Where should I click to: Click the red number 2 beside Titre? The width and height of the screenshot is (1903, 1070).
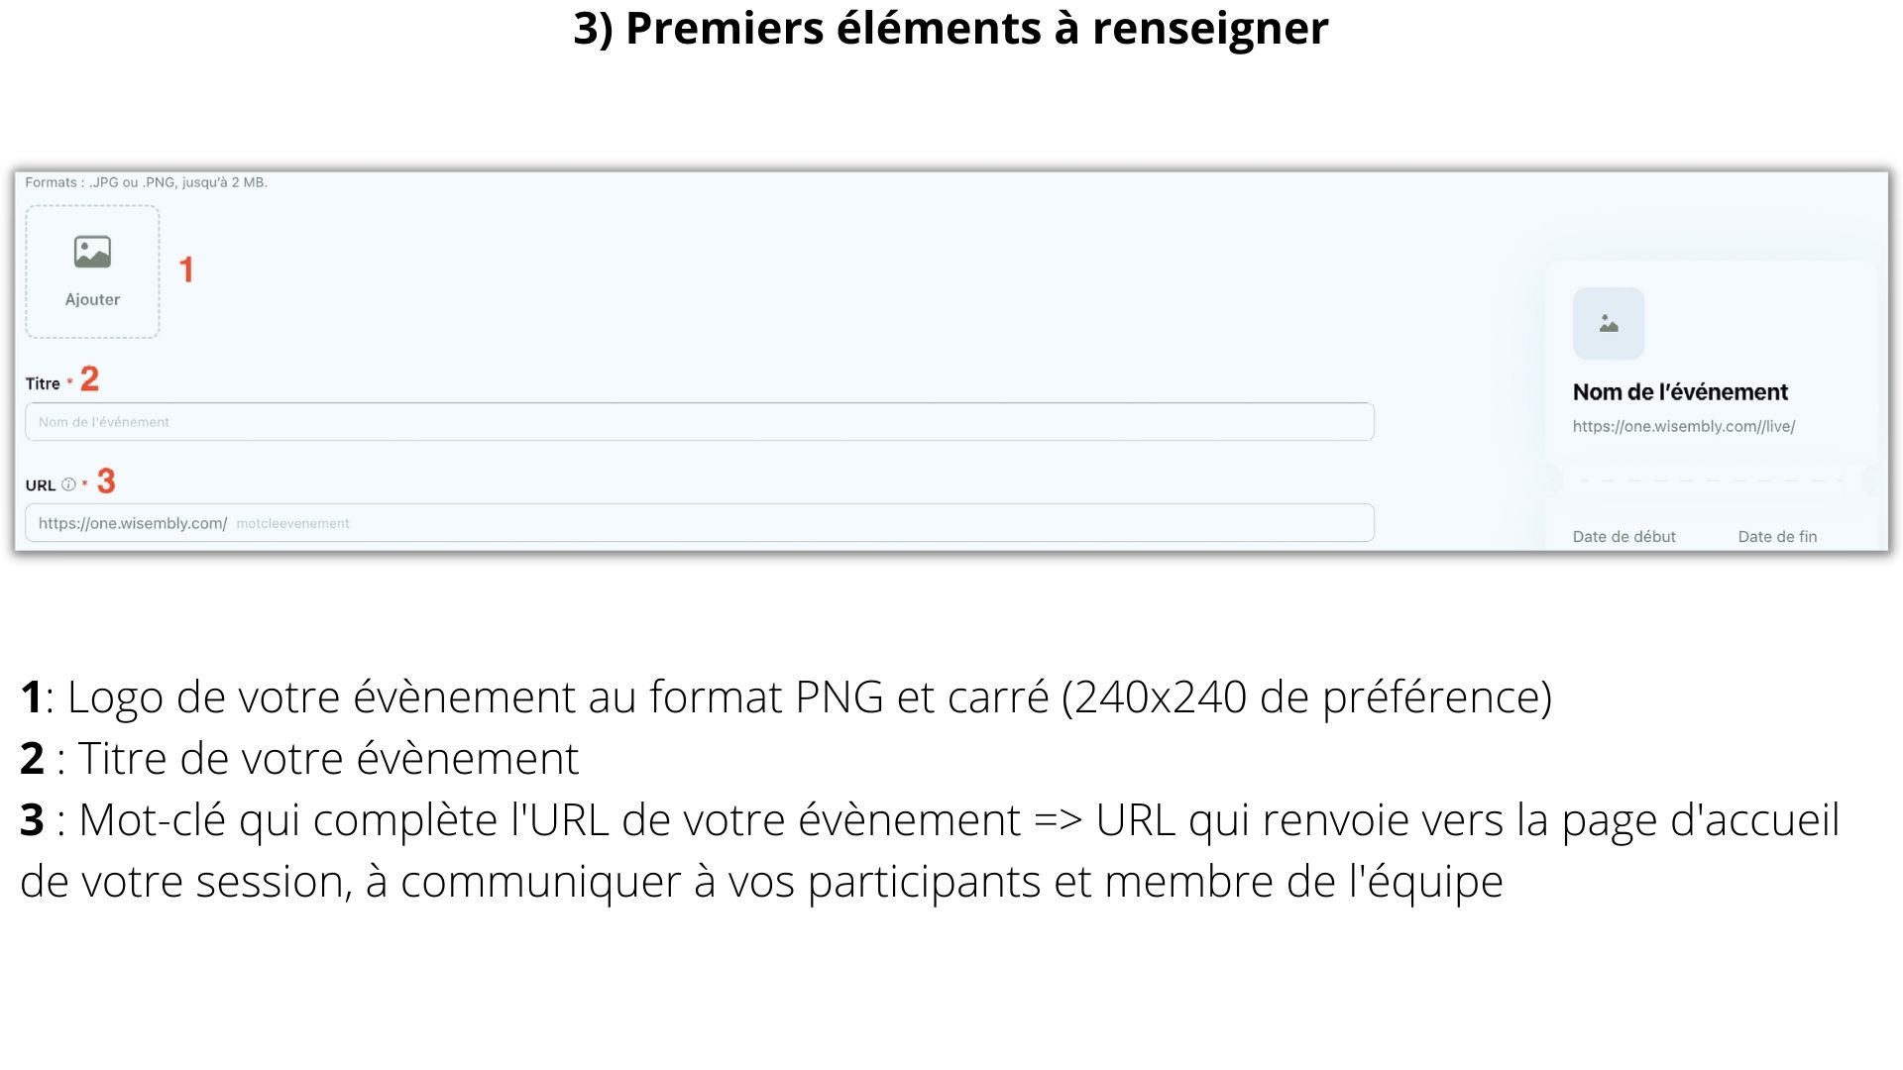(89, 378)
